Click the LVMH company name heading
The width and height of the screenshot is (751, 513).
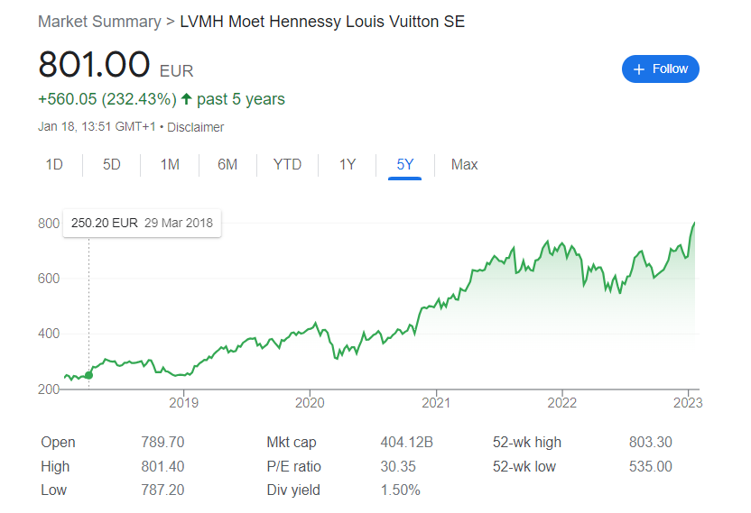(x=322, y=21)
